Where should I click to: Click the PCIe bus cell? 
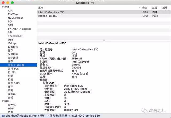(x=155, y=16)
